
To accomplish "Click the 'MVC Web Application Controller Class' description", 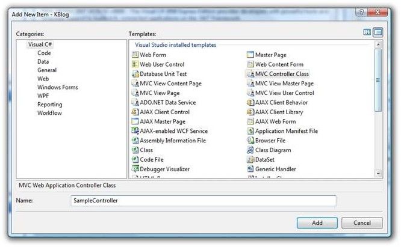I will [x=67, y=185].
